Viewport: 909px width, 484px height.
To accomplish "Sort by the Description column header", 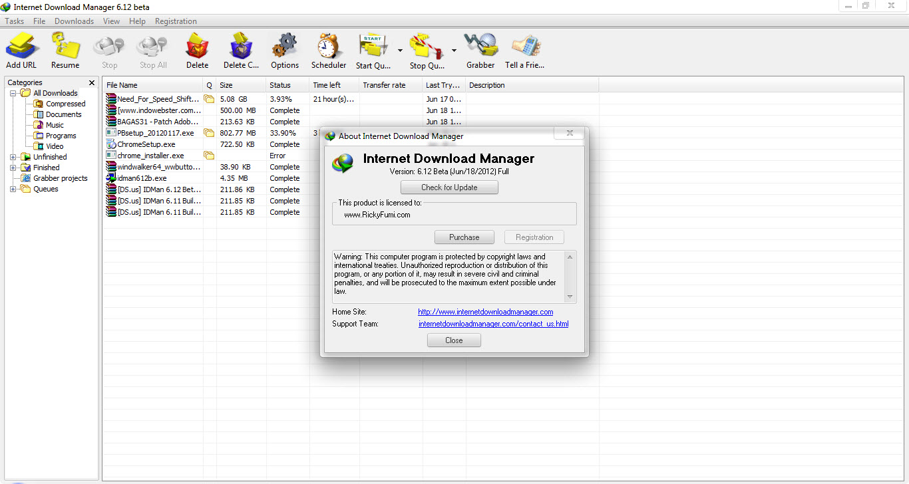I will [532, 85].
